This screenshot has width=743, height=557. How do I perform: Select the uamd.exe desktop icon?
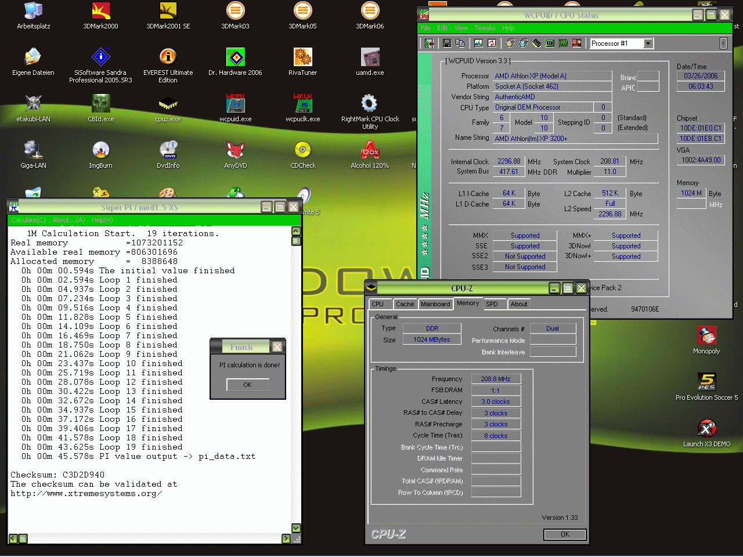tap(370, 62)
